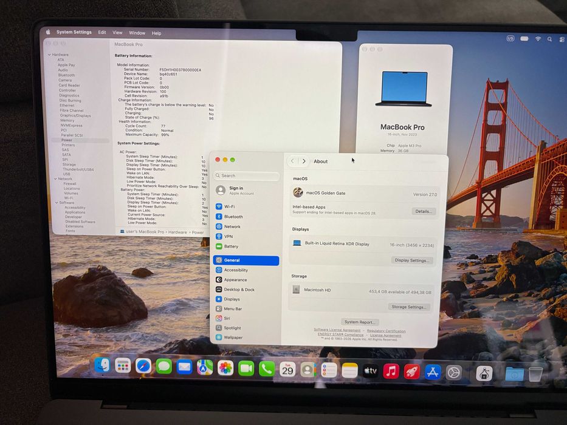Open Menu Bar settings
The width and height of the screenshot is (567, 425).
coord(246,309)
